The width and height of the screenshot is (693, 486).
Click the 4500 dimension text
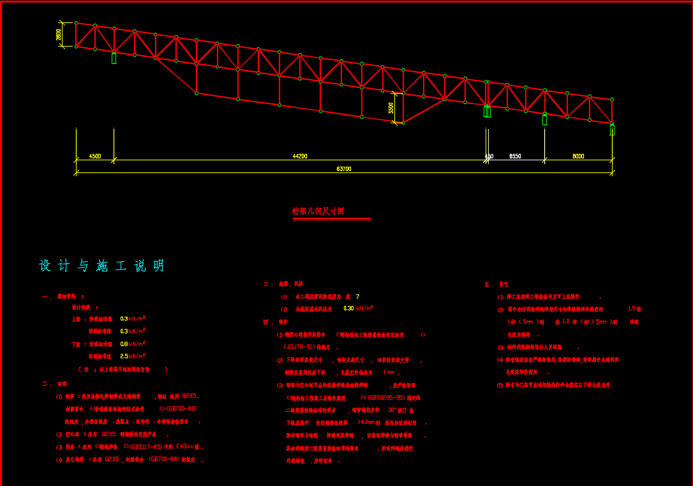pos(95,156)
